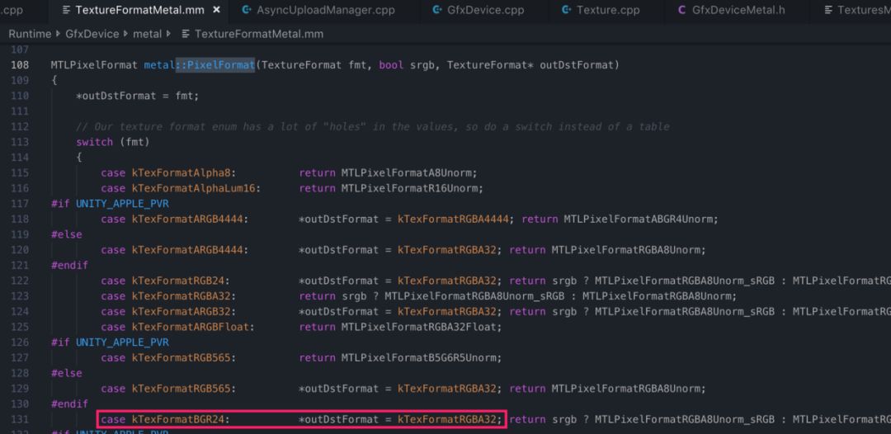Close the TextureFormatMetal.mm tab

pos(216,10)
